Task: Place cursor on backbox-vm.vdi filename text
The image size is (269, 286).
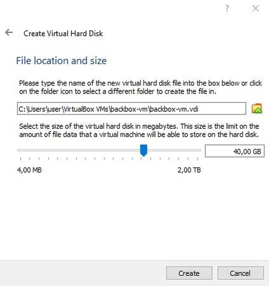Action: 174,109
